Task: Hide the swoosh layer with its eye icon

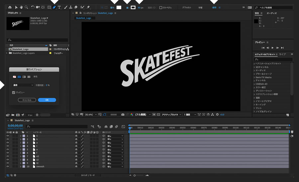Action: point(8,166)
